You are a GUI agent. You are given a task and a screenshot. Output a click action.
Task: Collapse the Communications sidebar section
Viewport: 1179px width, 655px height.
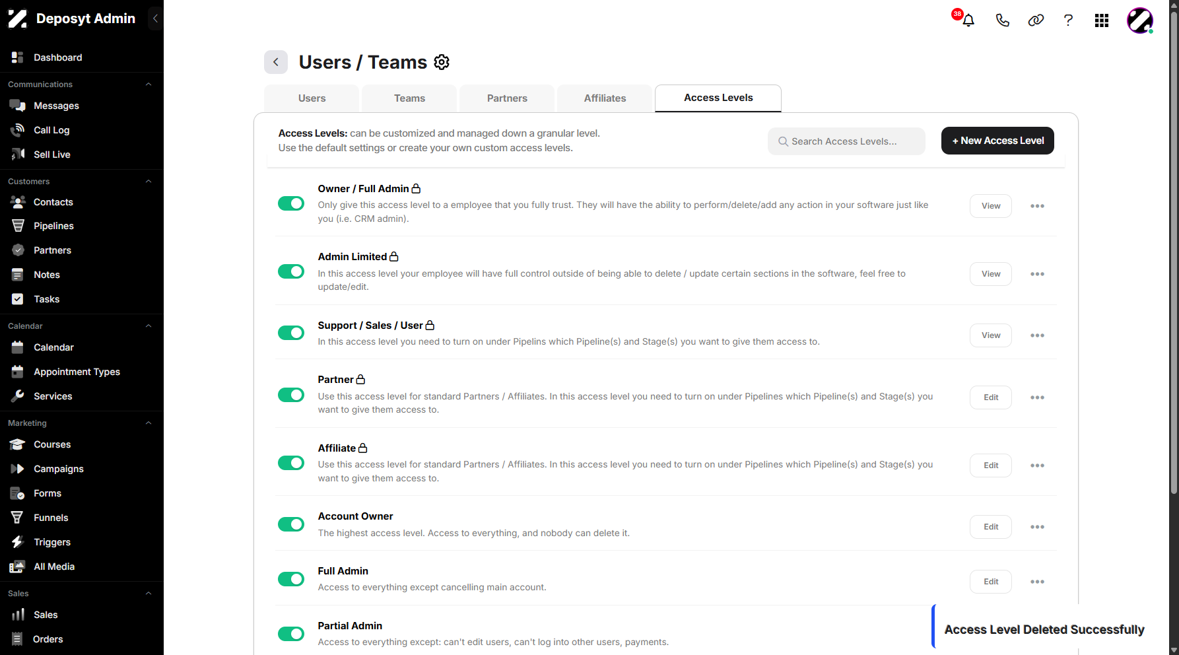click(x=149, y=85)
